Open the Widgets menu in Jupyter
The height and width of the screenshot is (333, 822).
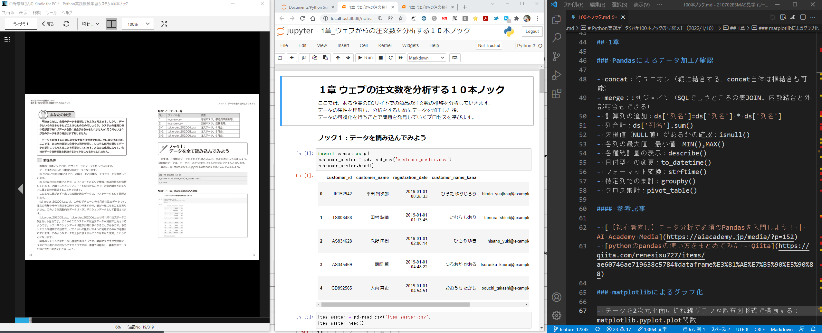[x=410, y=46]
